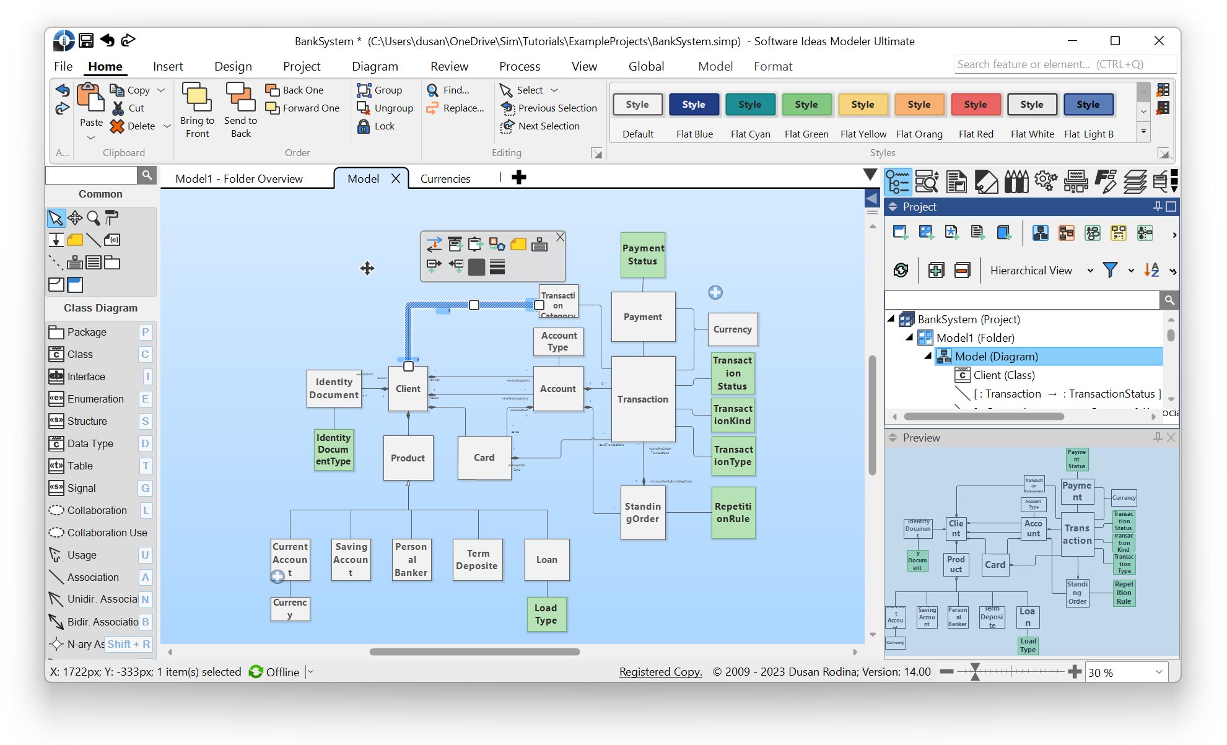Open the Insert ribbon tab
1227x745 pixels.
click(168, 66)
